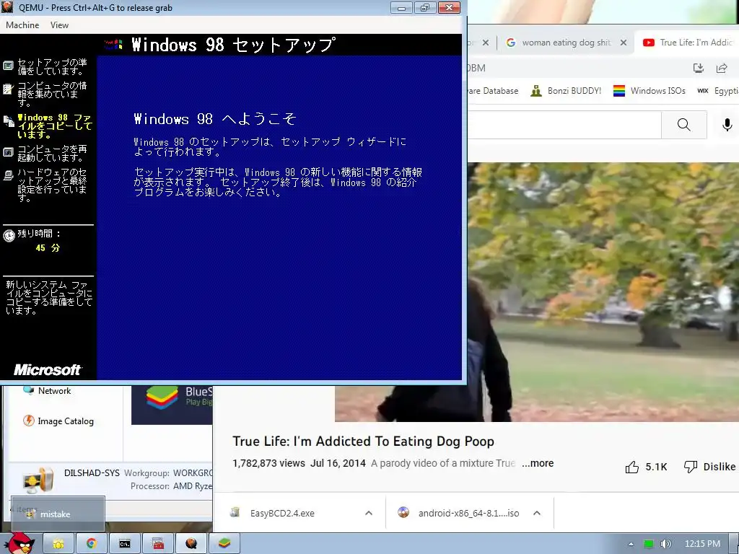
Task: Click the YouTube voice search microphone
Action: pos(727,125)
